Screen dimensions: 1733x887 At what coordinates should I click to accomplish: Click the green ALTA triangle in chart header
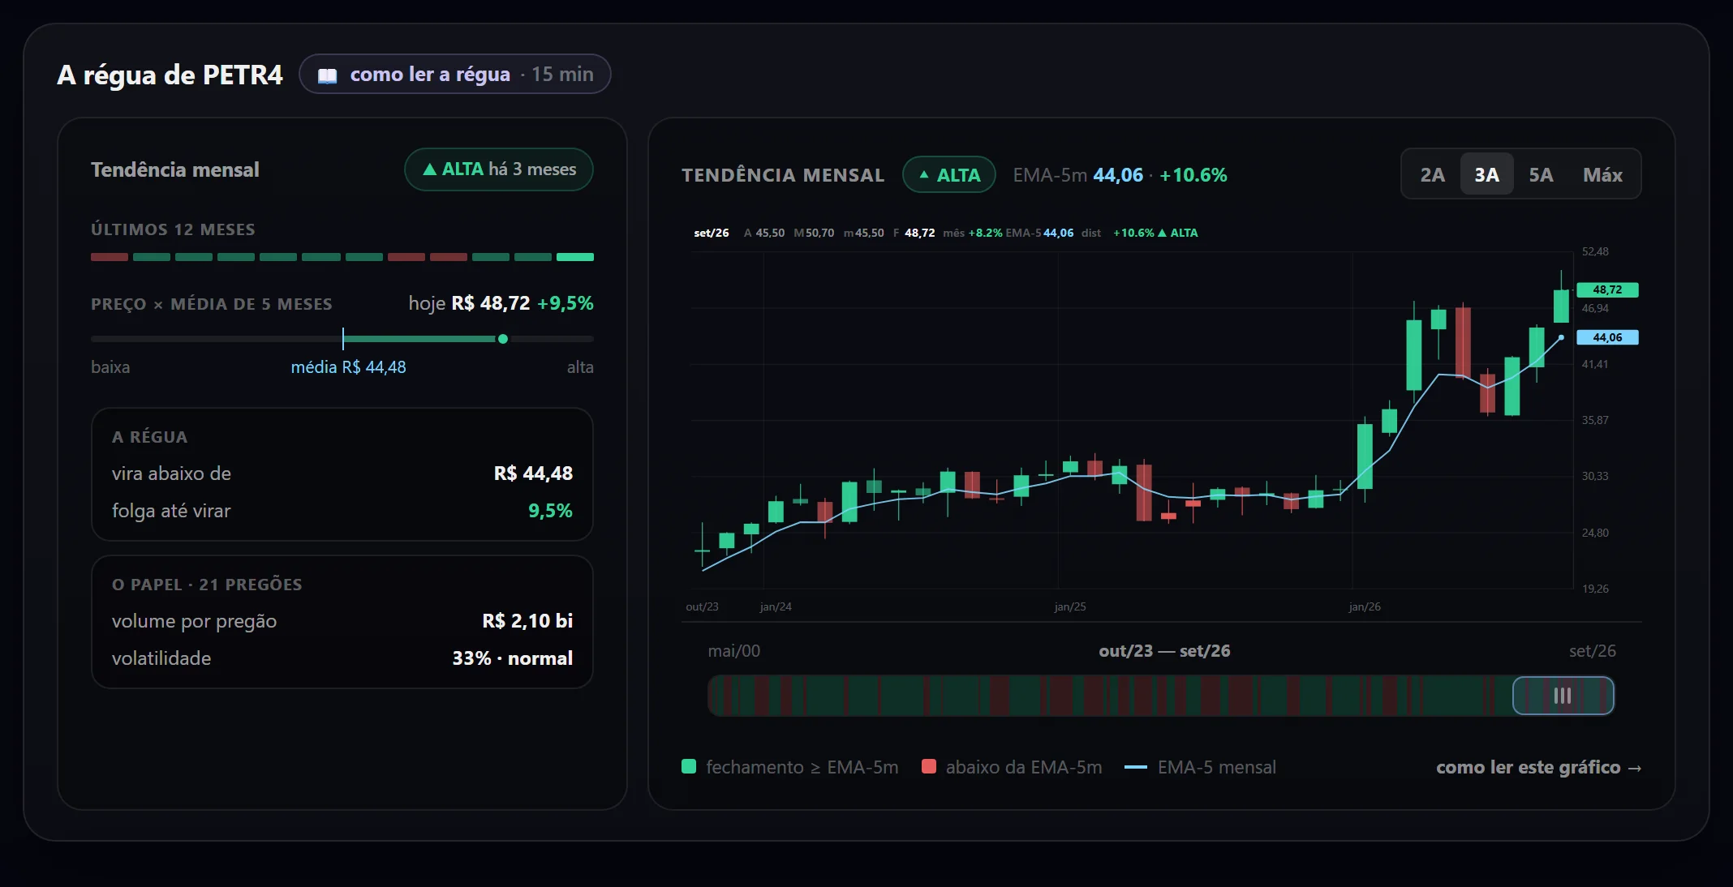[923, 174]
